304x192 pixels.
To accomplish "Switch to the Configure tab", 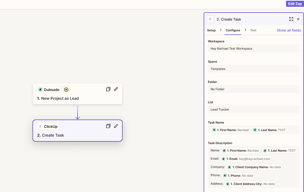I will pyautogui.click(x=233, y=30).
